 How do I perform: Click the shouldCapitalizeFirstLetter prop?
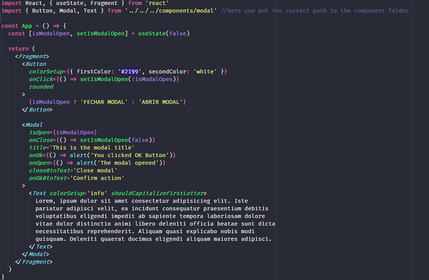[157, 193]
